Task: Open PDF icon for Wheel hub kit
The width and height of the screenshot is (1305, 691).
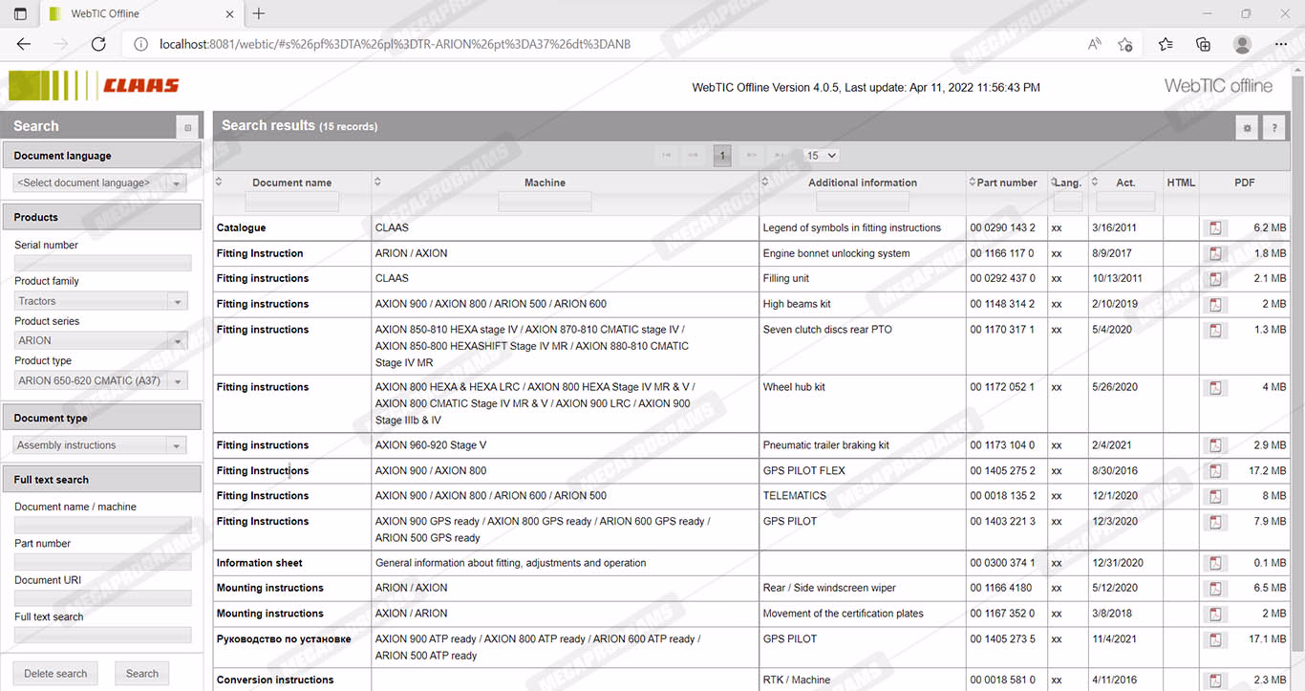Action: (1215, 388)
